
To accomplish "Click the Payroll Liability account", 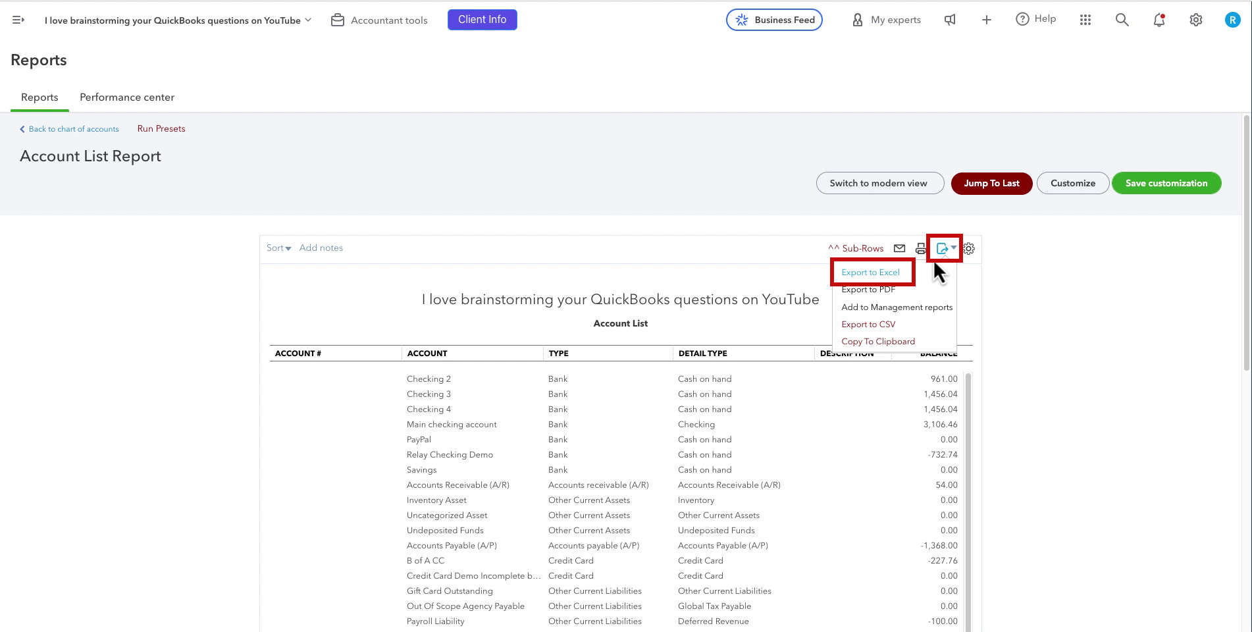I will click(x=435, y=621).
